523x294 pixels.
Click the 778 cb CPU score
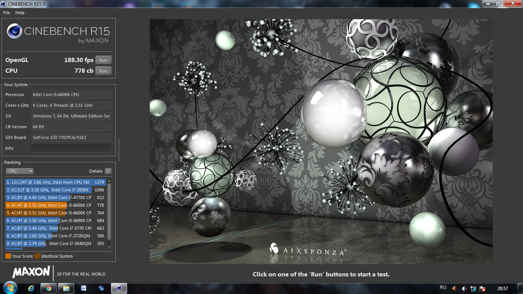coord(84,71)
